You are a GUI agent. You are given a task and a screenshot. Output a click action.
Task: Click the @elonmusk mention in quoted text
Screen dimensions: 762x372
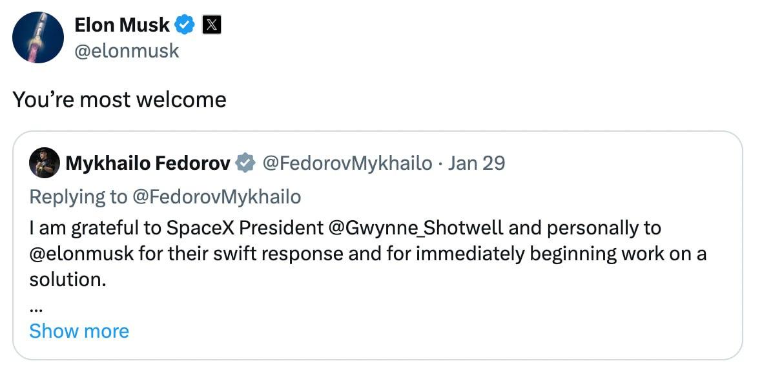pyautogui.click(x=81, y=254)
